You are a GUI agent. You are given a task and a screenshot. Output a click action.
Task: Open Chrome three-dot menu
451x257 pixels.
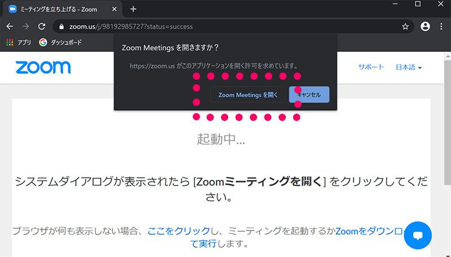[441, 26]
